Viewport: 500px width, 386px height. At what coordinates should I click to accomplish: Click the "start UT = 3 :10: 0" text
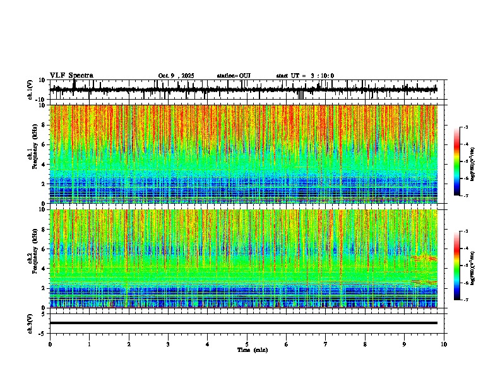point(305,76)
